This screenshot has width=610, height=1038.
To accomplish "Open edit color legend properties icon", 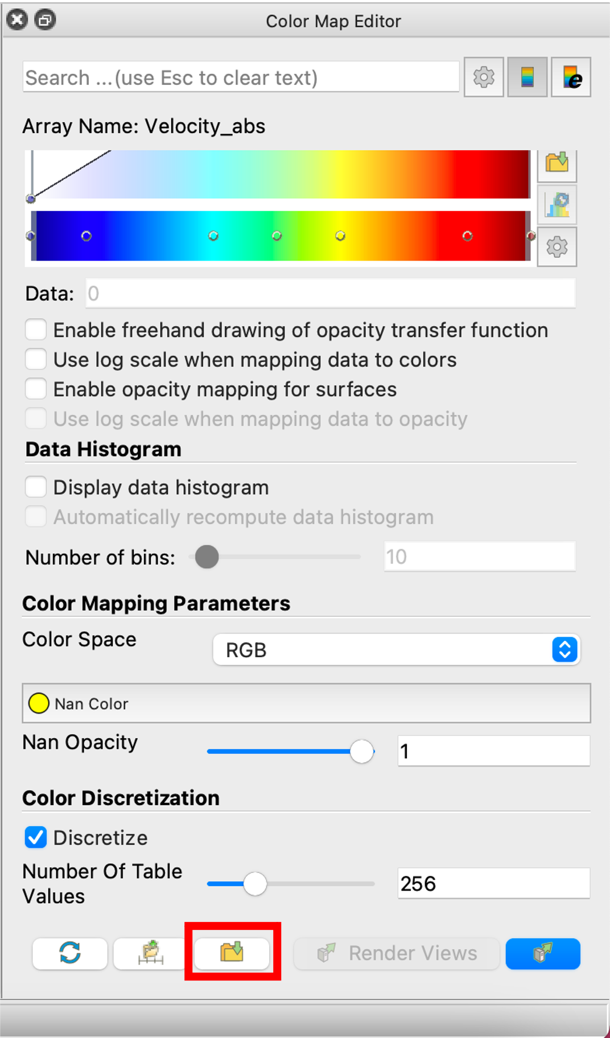I will tap(571, 77).
